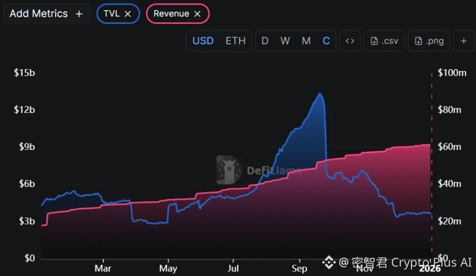
Task: Click the $15b left axis label
Action: click(x=24, y=73)
